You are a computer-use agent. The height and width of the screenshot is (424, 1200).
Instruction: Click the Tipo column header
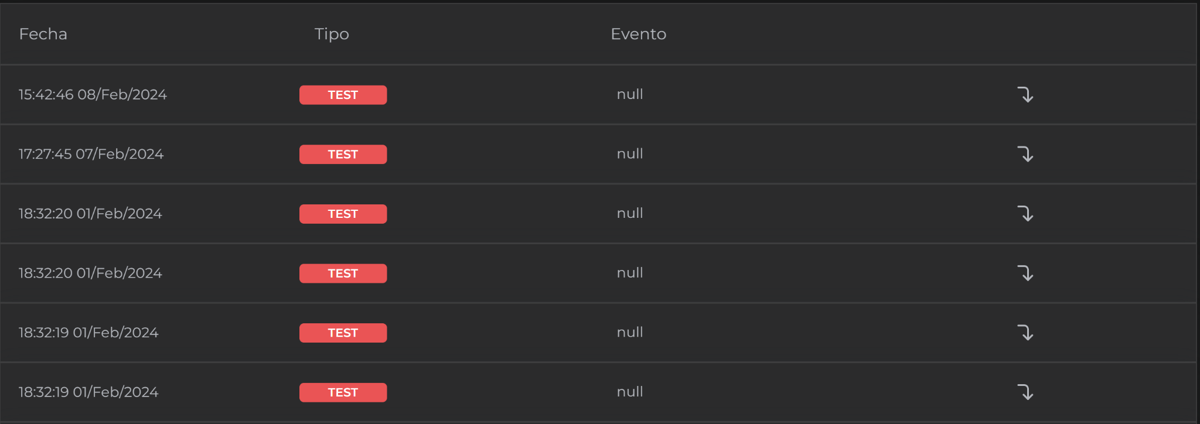(332, 34)
